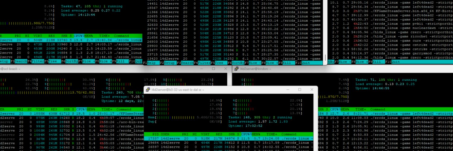Sort by USER column in dal-a window
Image resolution: width=453 pixels, height=151 pixels.
[165, 134]
